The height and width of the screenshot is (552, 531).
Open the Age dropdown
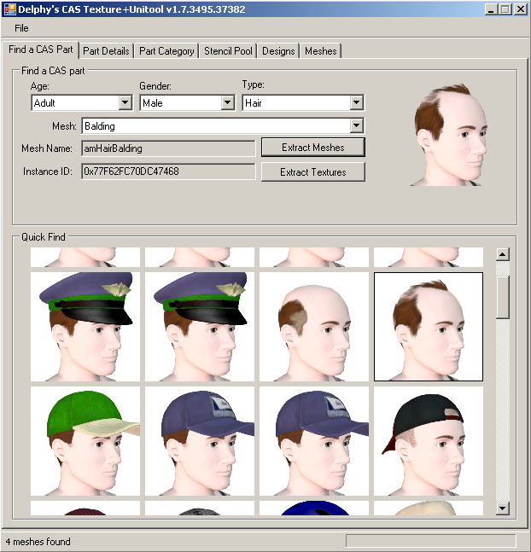coord(125,103)
